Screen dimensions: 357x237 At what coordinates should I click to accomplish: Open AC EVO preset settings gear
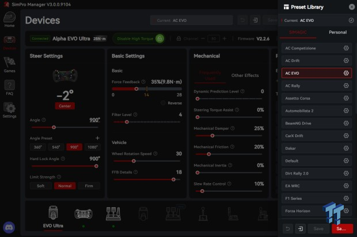(x=346, y=73)
